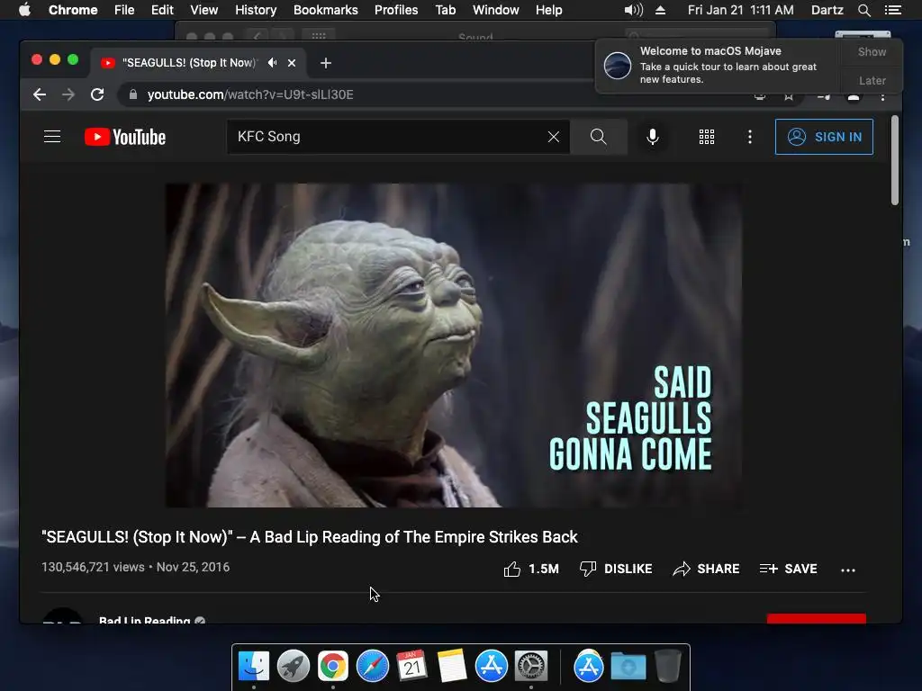Like the video with thumbs up
This screenshot has height=691, width=922.
pos(531,569)
